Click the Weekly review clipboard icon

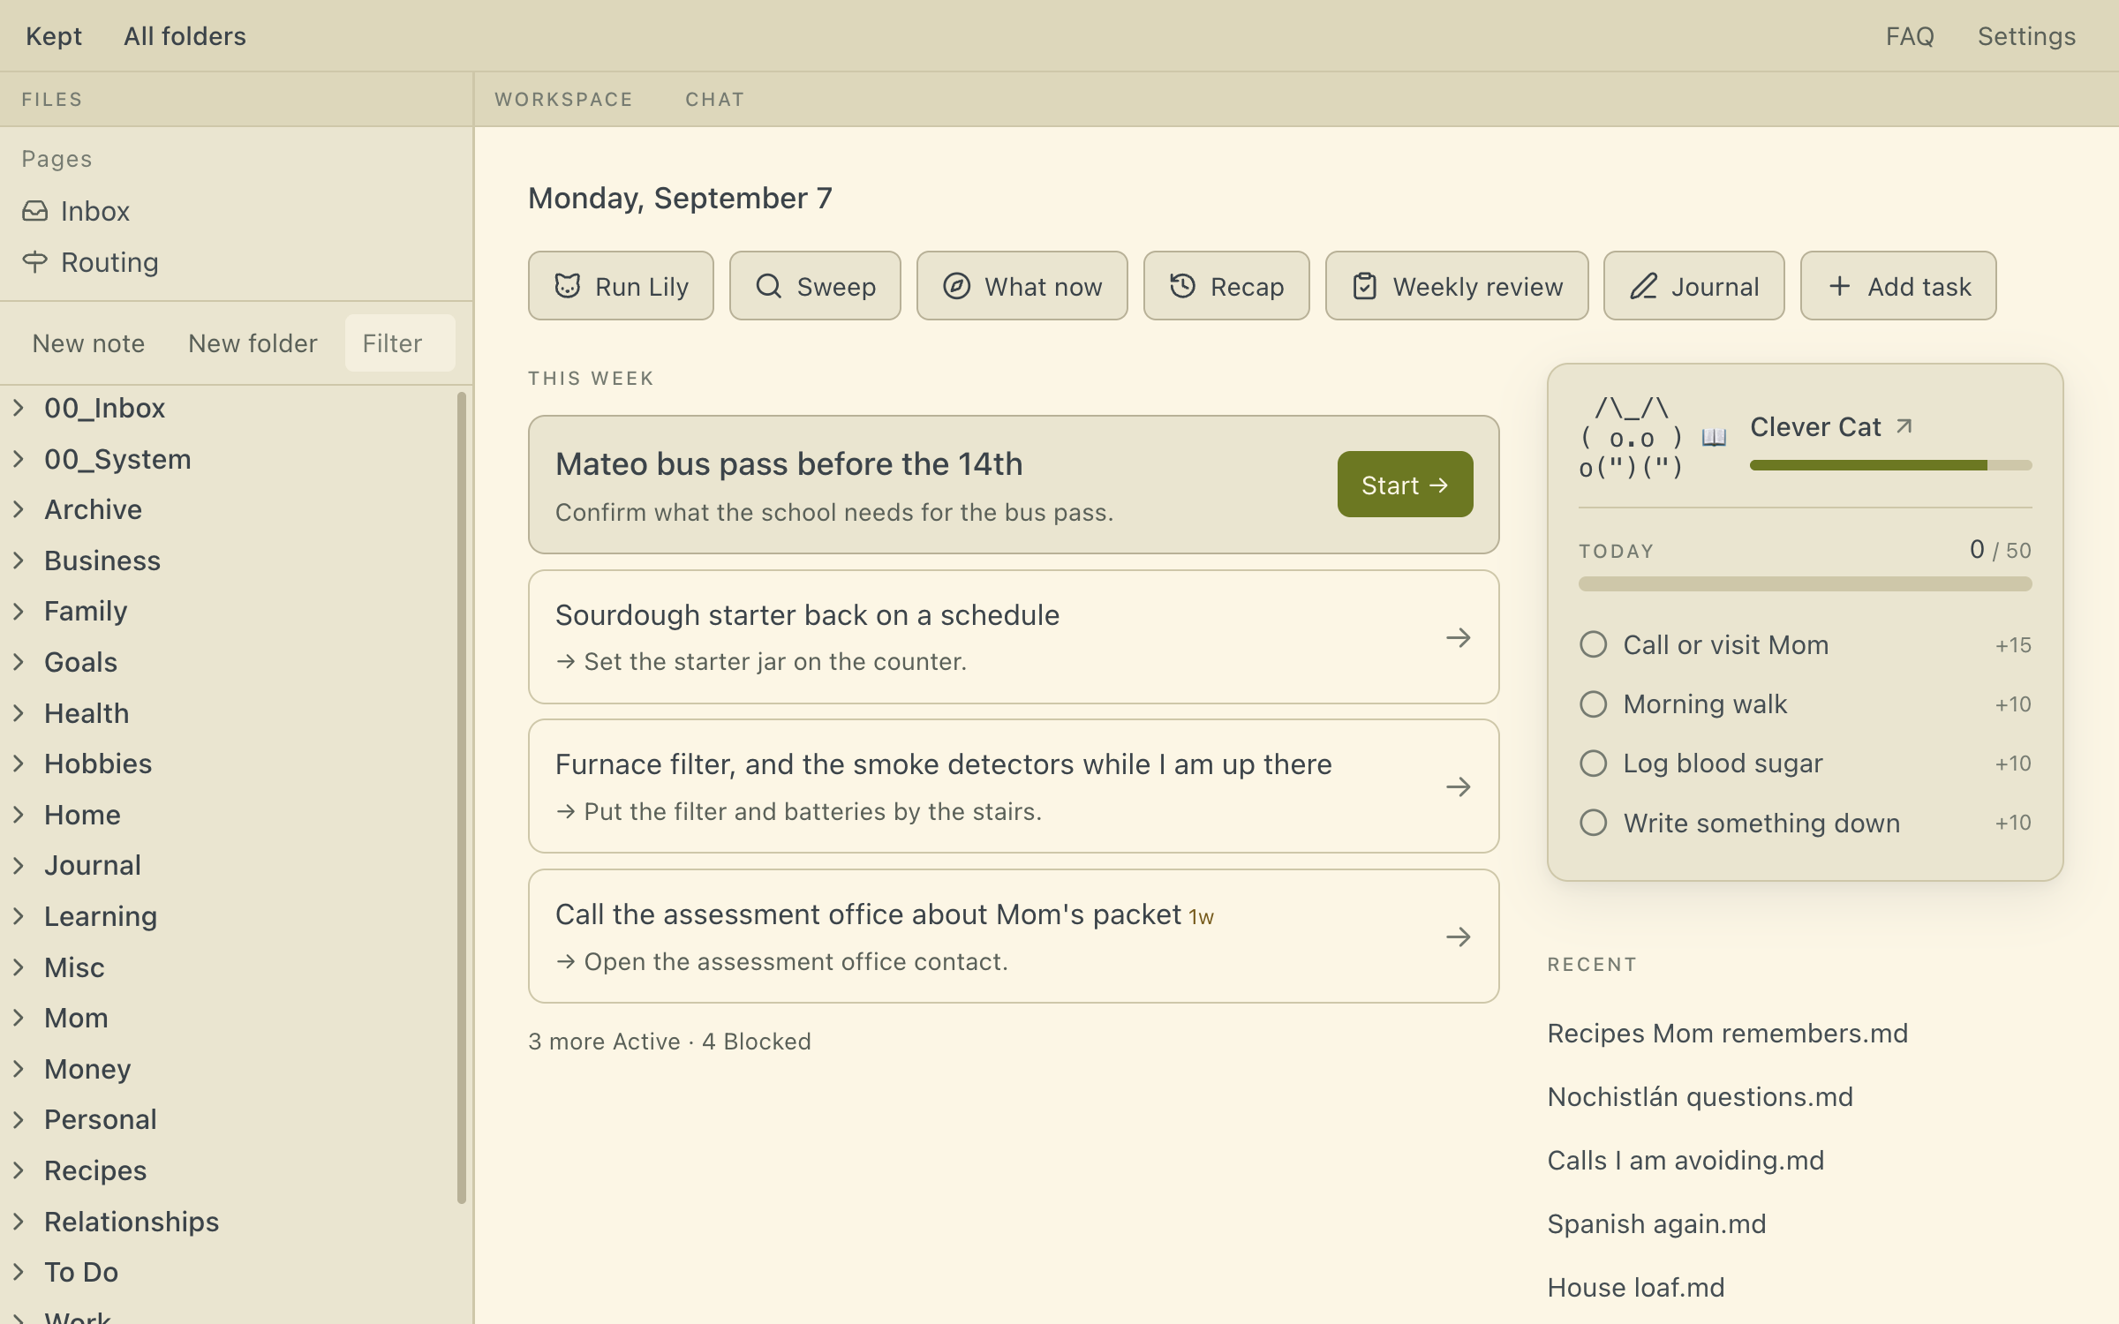1364,286
